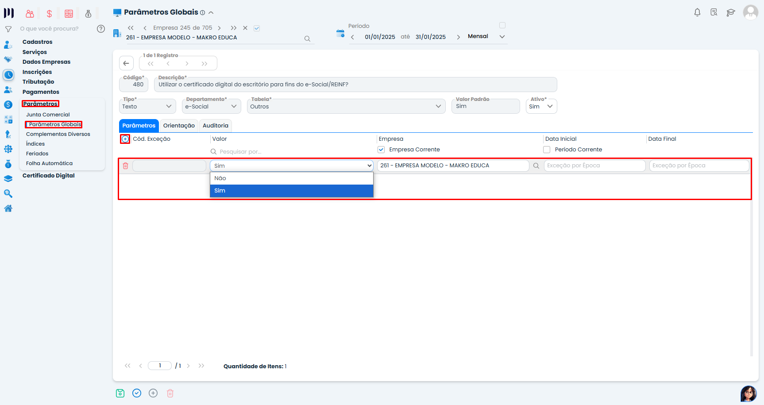Image resolution: width=764 pixels, height=405 pixels.
Task: Click the search magnifier beside company name
Action: [x=307, y=39]
